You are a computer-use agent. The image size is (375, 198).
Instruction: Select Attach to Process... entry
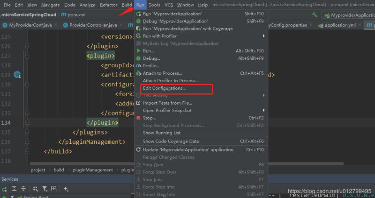(x=201, y=73)
